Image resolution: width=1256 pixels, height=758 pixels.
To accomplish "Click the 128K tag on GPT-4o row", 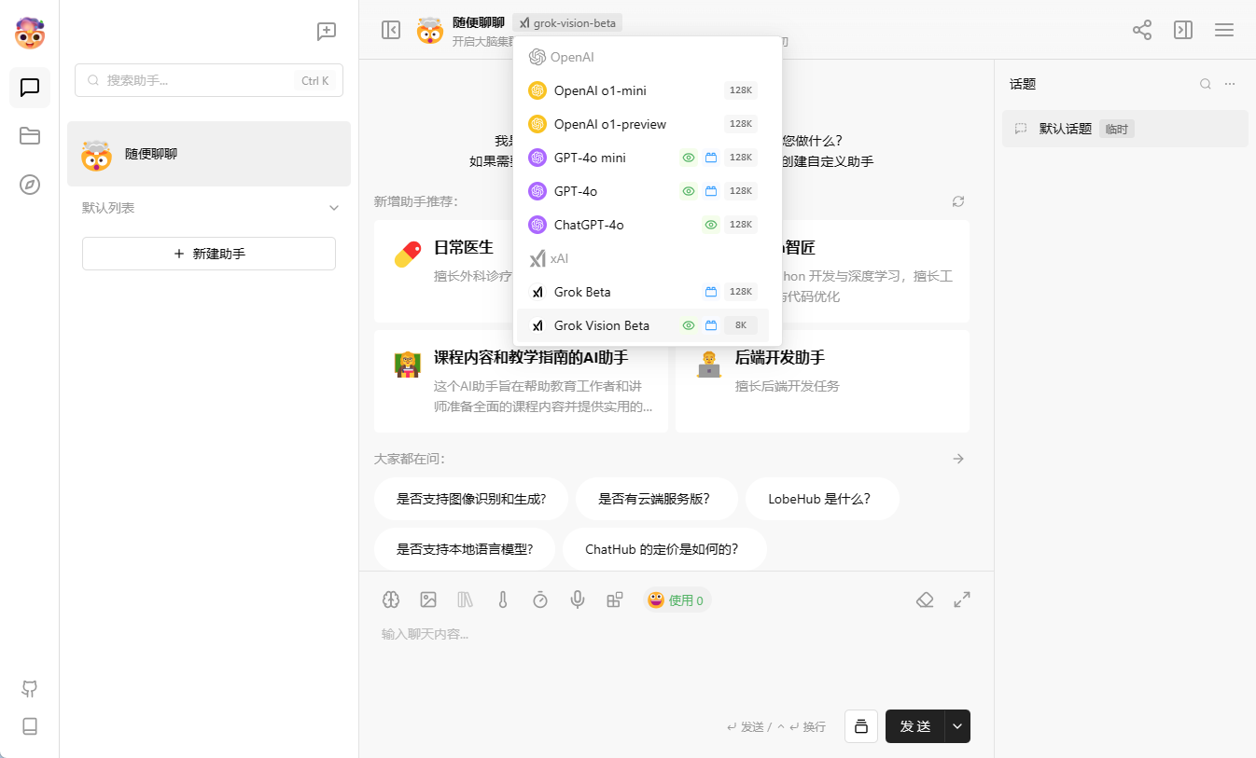I will [741, 191].
